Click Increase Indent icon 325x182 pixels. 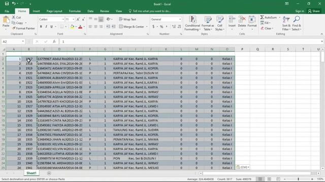113,27
